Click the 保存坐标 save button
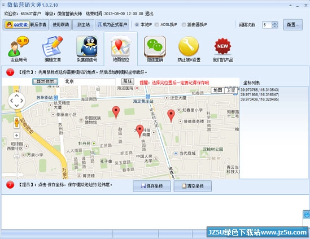Viewport: 310px width, 239px height. pos(152,186)
